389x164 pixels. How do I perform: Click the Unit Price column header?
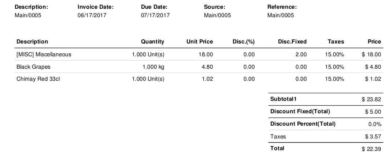coord(200,42)
